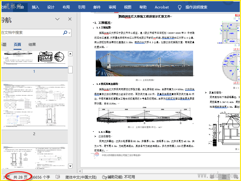The height and width of the screenshot is (181, 241).
Task: Click the bridge photograph in document
Action: [x=144, y=63]
